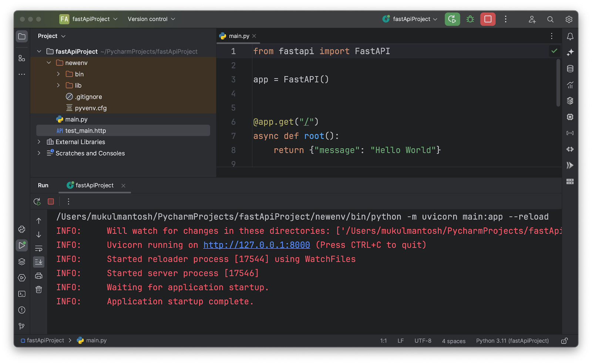This screenshot has height=364, width=592.
Task: Open Python Console tool window icon
Action: pyautogui.click(x=22, y=229)
